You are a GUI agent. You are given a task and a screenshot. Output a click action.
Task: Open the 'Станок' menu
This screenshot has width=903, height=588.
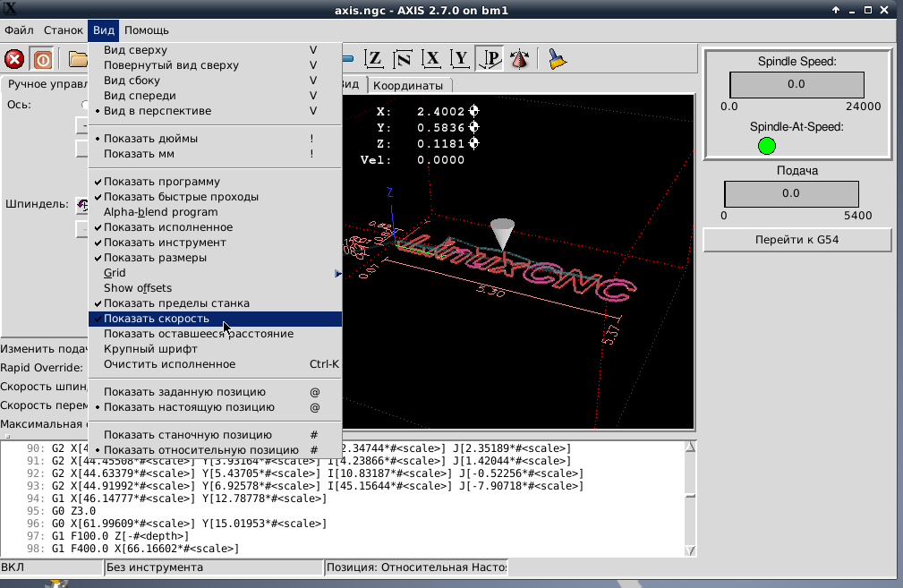tap(63, 30)
